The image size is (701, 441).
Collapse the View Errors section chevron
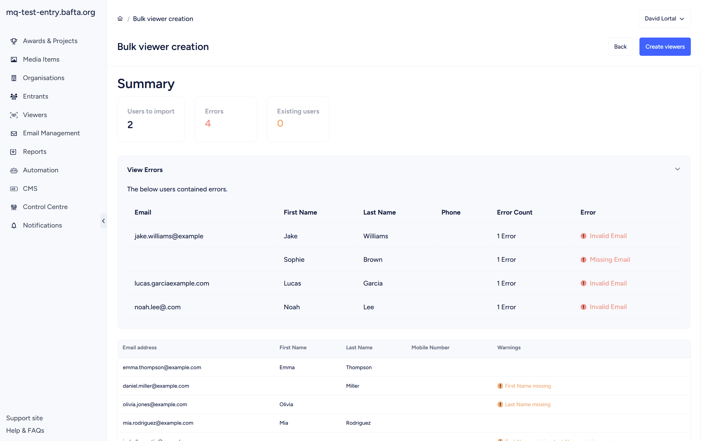point(677,169)
